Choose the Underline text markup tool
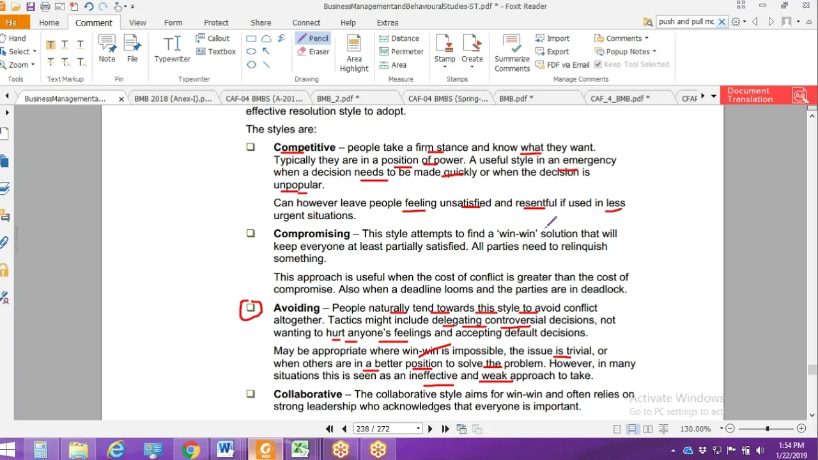The width and height of the screenshot is (818, 460). tap(81, 45)
